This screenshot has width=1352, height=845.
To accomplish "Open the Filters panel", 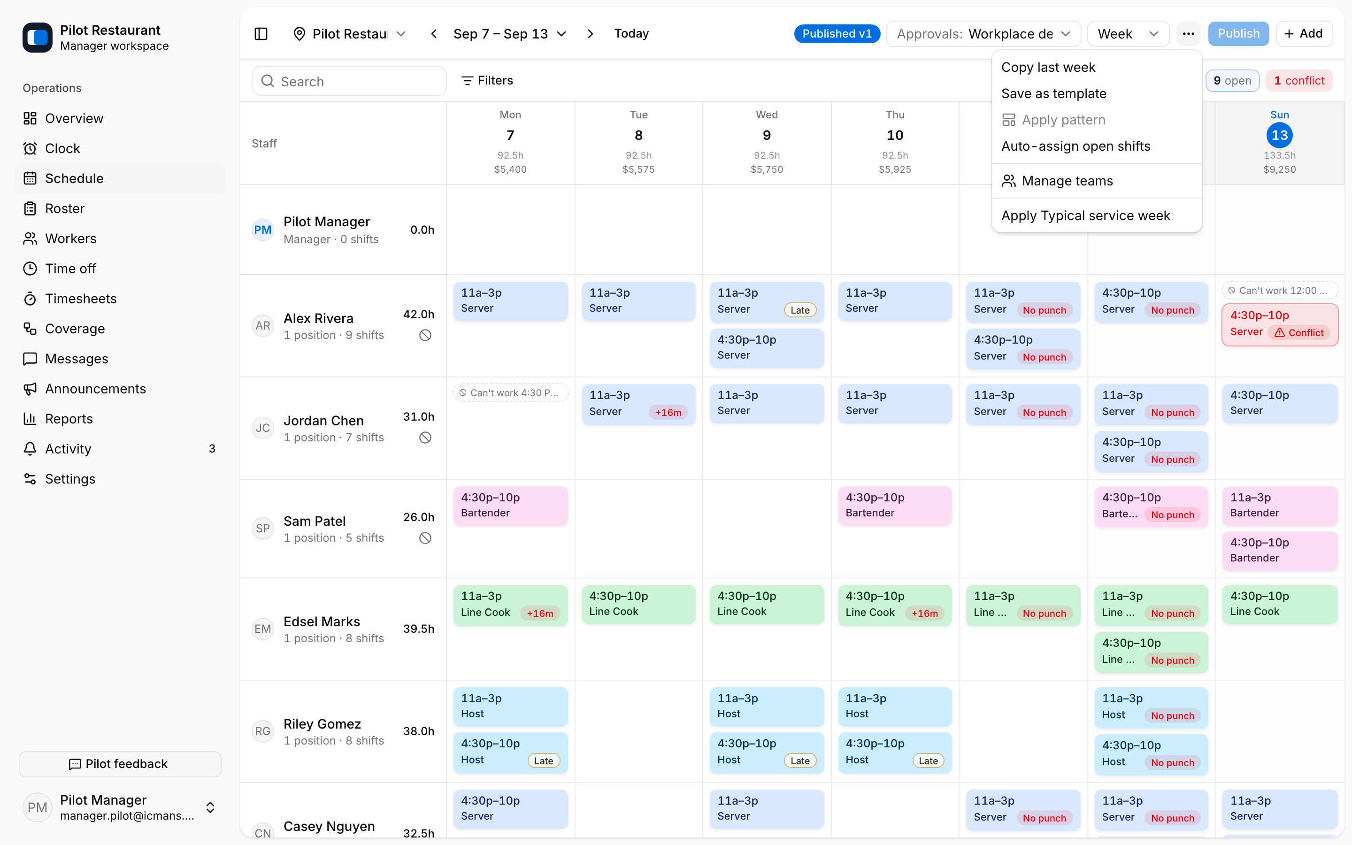I will coord(487,80).
